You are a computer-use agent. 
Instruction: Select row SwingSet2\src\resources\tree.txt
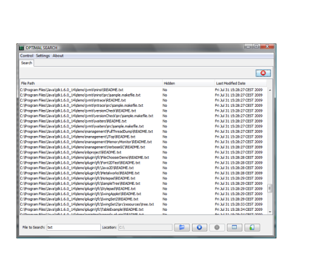[x=143, y=204]
